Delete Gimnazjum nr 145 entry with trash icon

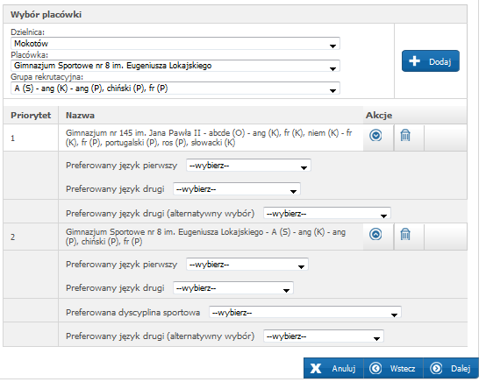(405, 136)
